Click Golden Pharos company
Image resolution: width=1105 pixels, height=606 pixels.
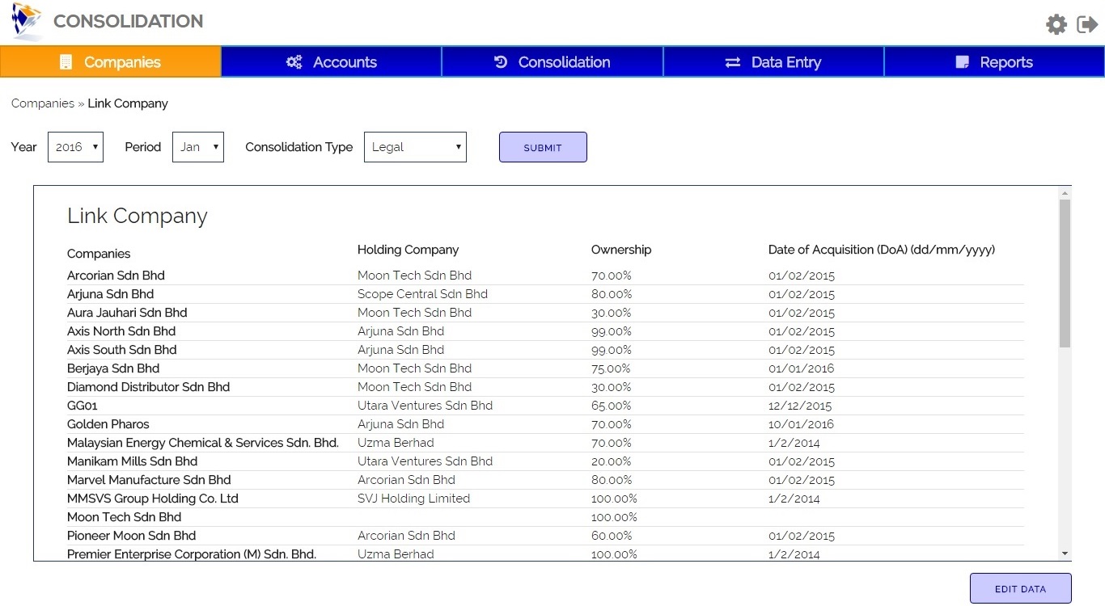(x=108, y=424)
